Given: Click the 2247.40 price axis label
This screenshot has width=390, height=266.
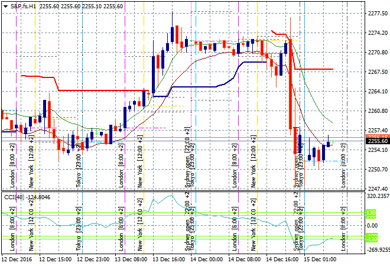Looking at the screenshot, I should pyautogui.click(x=377, y=187).
